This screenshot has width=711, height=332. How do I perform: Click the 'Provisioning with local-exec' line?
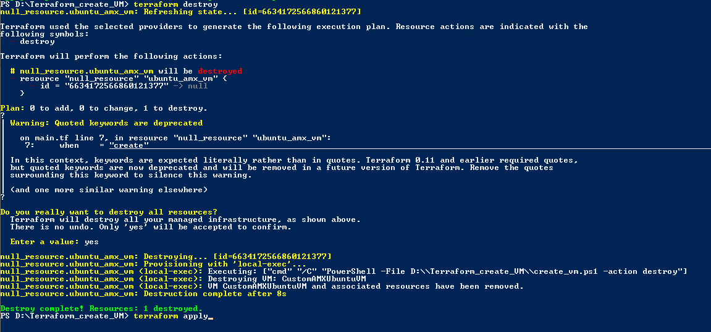click(153, 264)
